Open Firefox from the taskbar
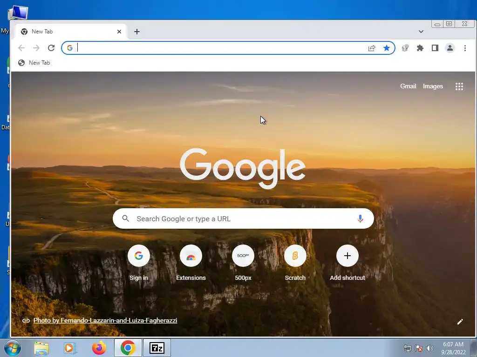Image resolution: width=477 pixels, height=357 pixels. [x=99, y=348]
